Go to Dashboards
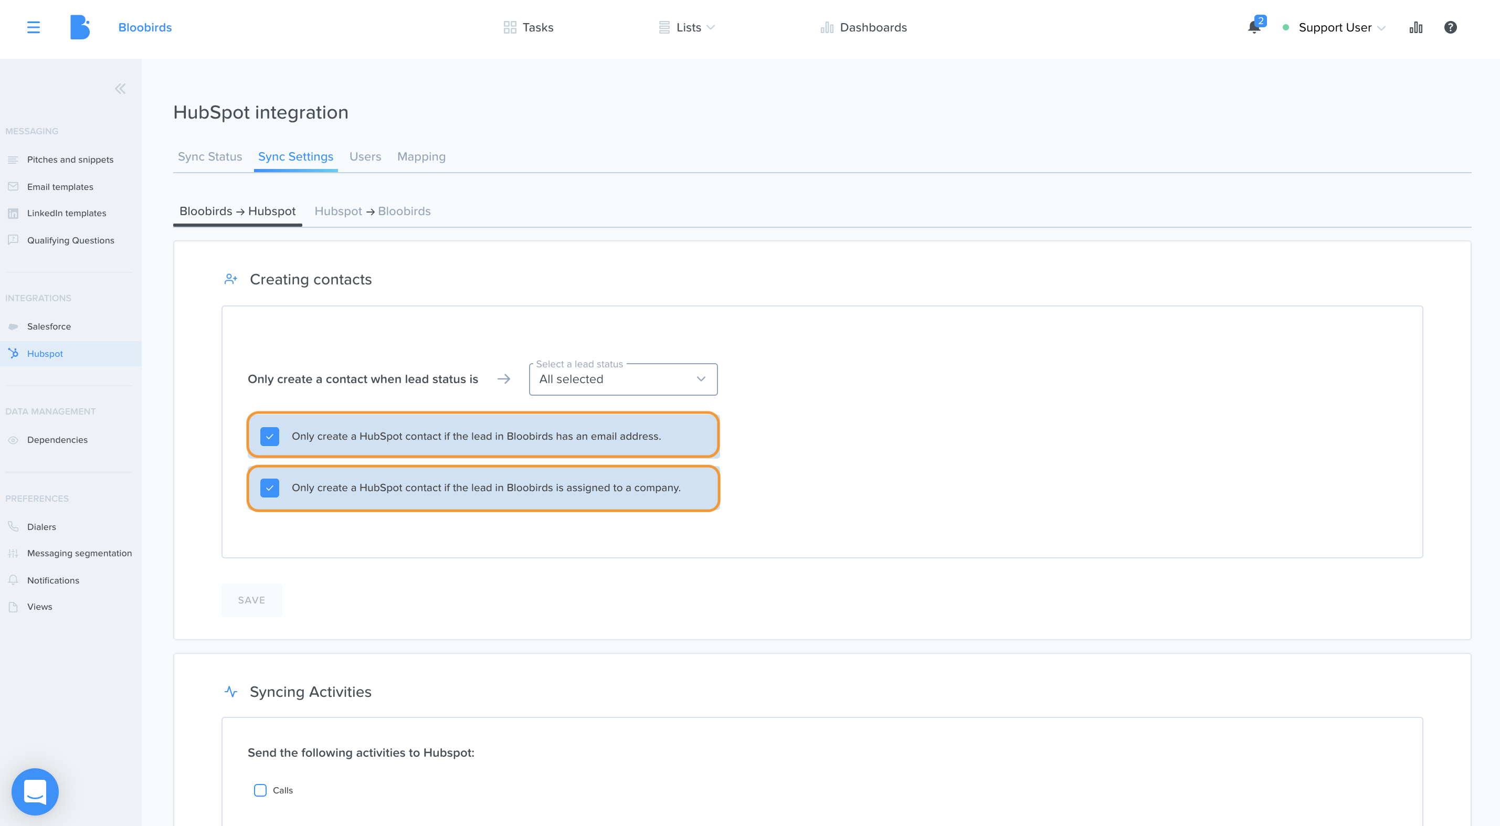This screenshot has width=1500, height=826. coord(873,27)
